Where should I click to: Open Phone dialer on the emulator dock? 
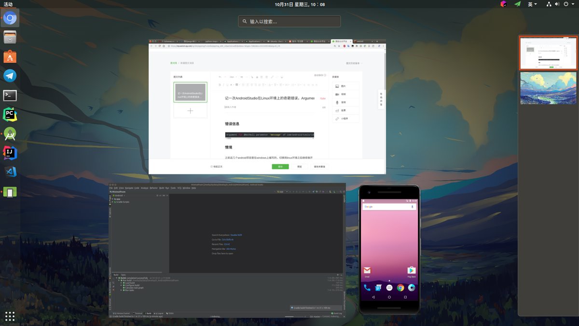pyautogui.click(x=367, y=288)
